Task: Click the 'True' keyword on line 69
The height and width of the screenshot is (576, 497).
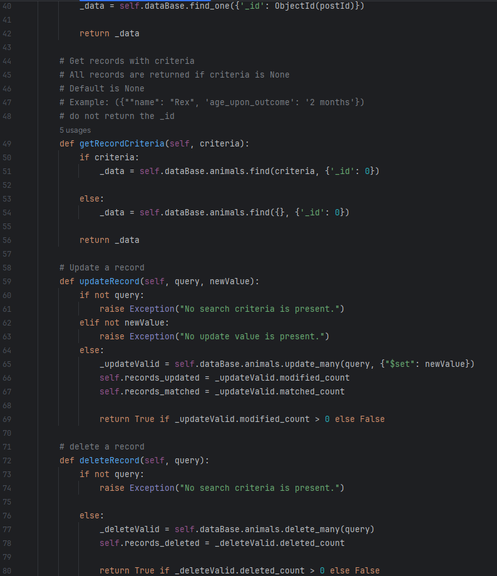Action: [145, 419]
